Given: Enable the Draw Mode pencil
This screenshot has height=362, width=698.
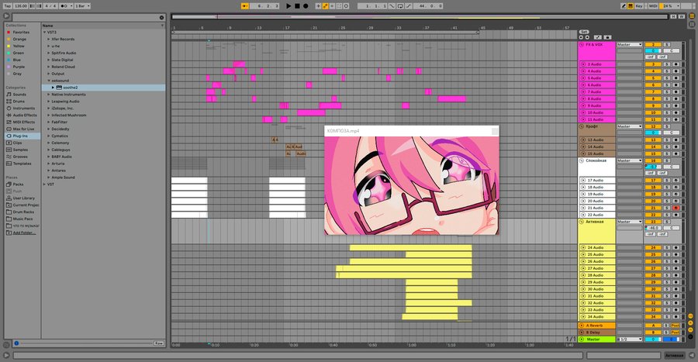Looking at the screenshot, I should 624,5.
